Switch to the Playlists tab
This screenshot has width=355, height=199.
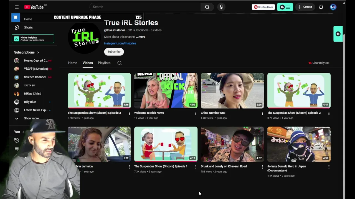(x=104, y=63)
